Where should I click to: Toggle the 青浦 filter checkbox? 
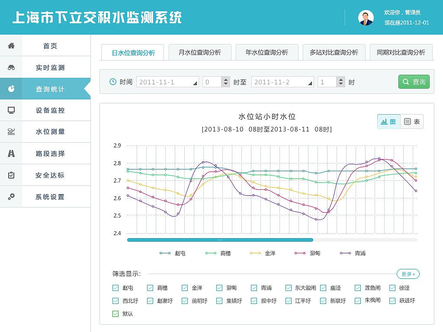tap(254, 287)
